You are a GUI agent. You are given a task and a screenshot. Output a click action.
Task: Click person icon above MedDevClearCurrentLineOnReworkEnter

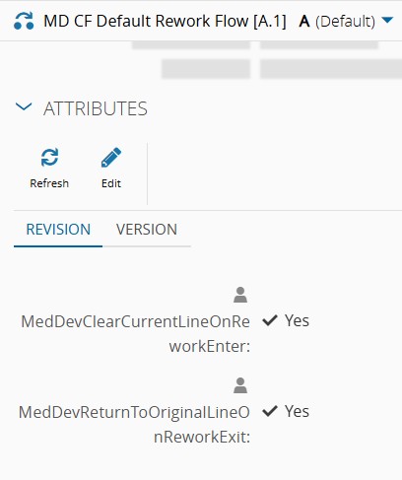point(240,295)
